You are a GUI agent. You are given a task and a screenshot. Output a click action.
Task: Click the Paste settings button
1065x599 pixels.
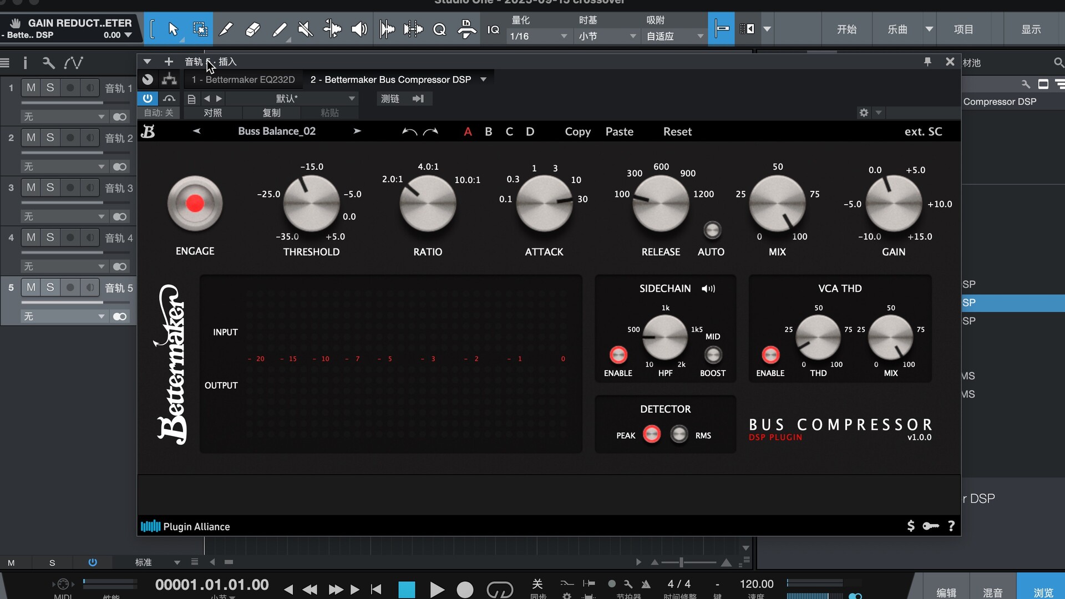(619, 131)
